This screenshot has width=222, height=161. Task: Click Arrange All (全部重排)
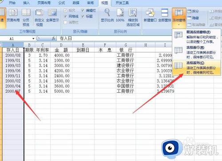(165, 15)
